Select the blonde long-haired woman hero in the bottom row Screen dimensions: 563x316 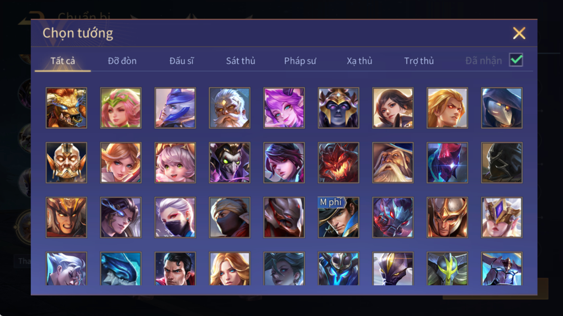(x=229, y=268)
